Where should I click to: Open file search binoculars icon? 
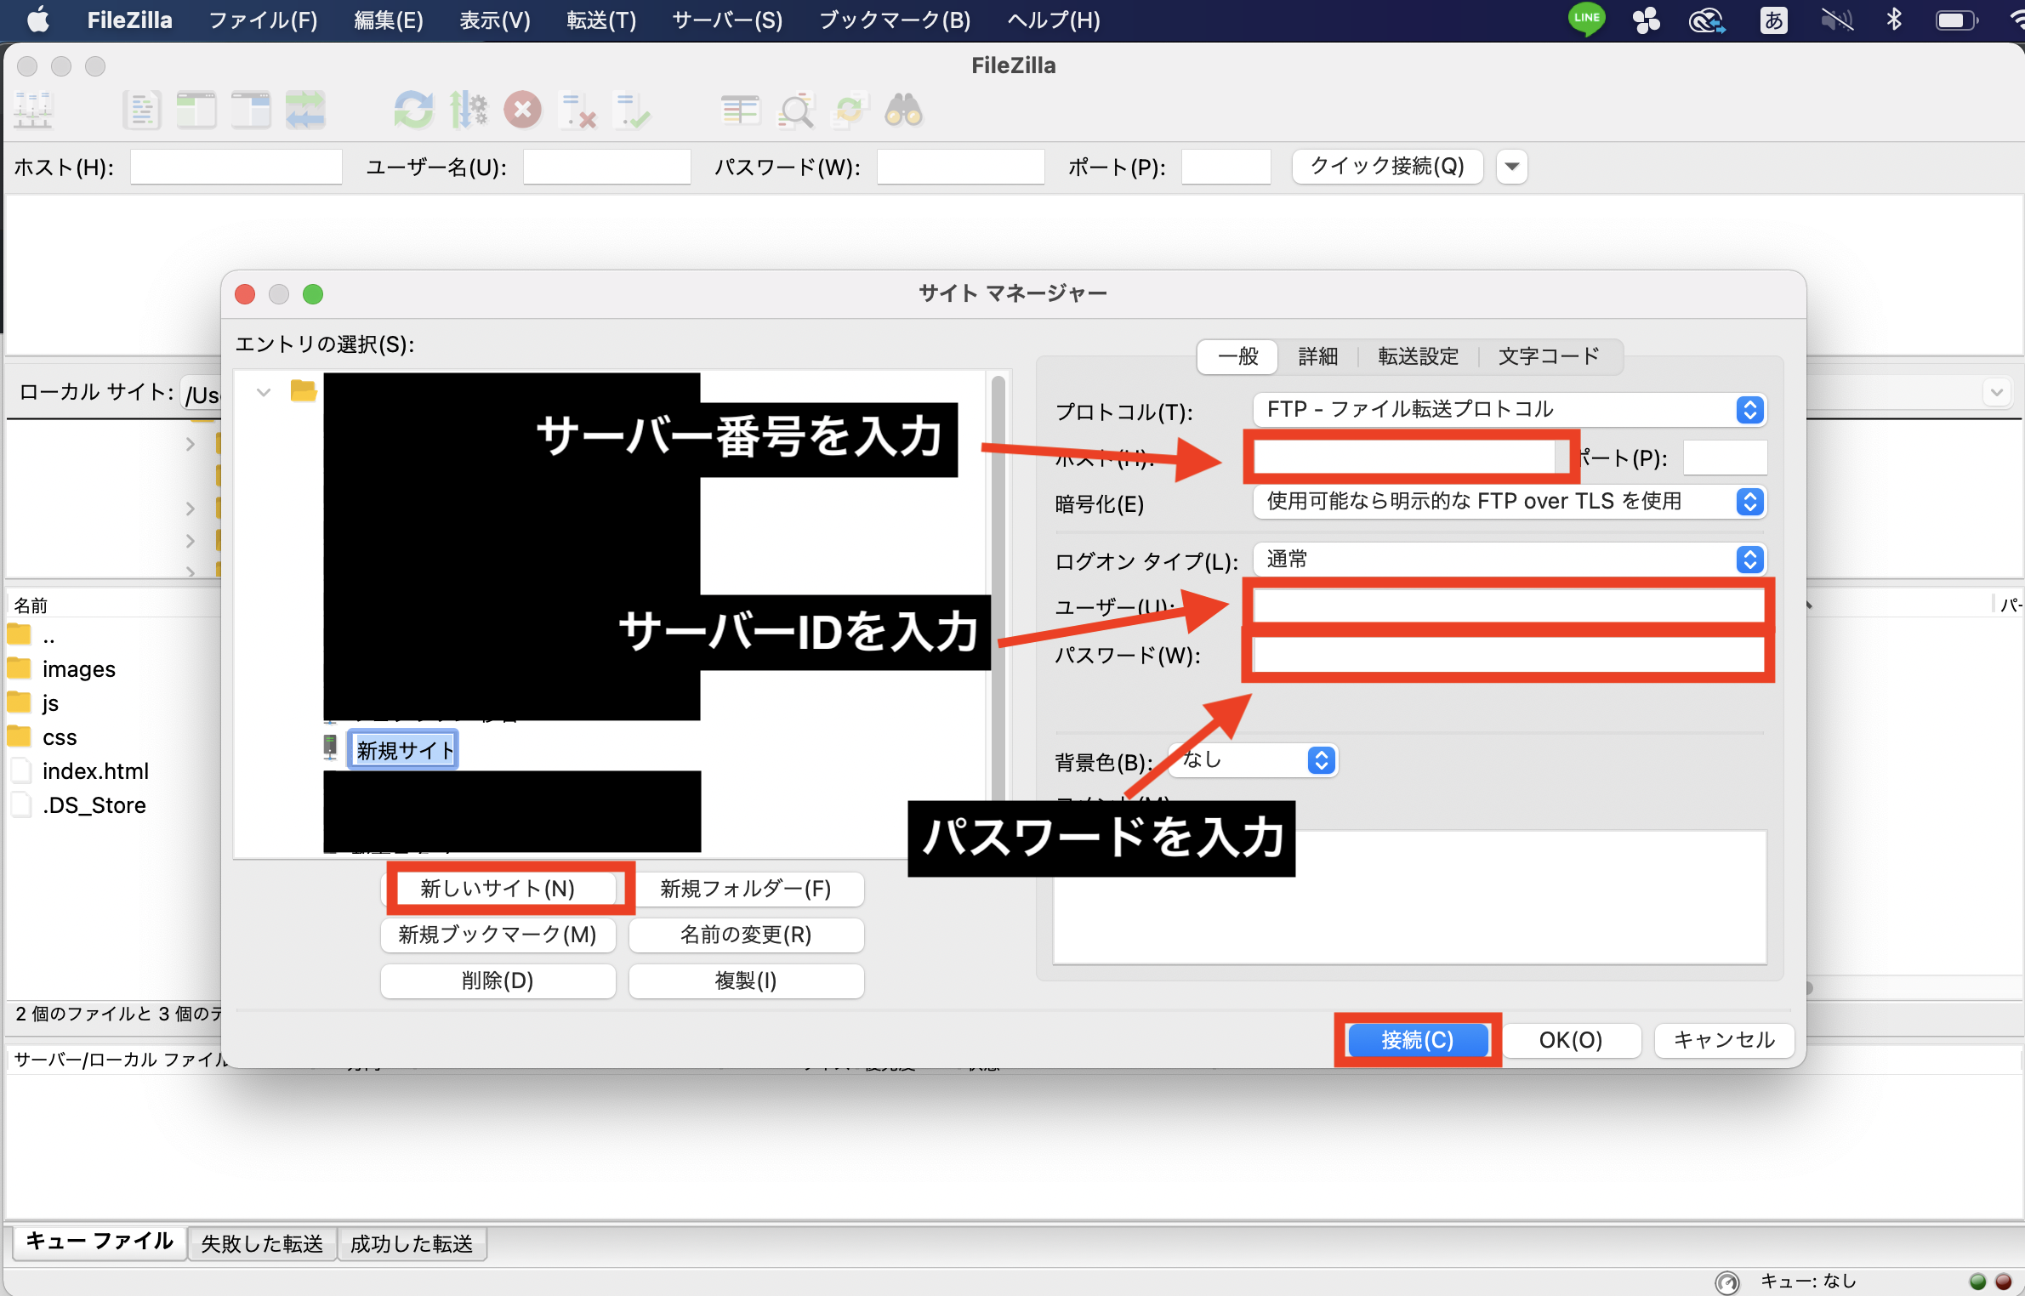point(904,111)
